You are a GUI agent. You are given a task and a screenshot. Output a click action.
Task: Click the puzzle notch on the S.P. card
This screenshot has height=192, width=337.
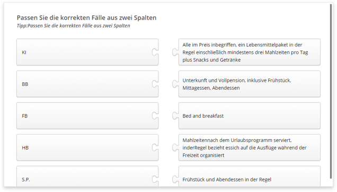click(155, 179)
